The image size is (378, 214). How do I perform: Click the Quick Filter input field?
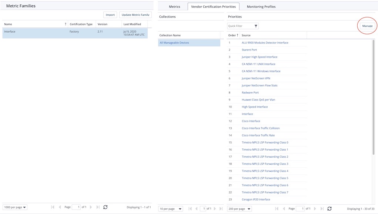[240, 26]
